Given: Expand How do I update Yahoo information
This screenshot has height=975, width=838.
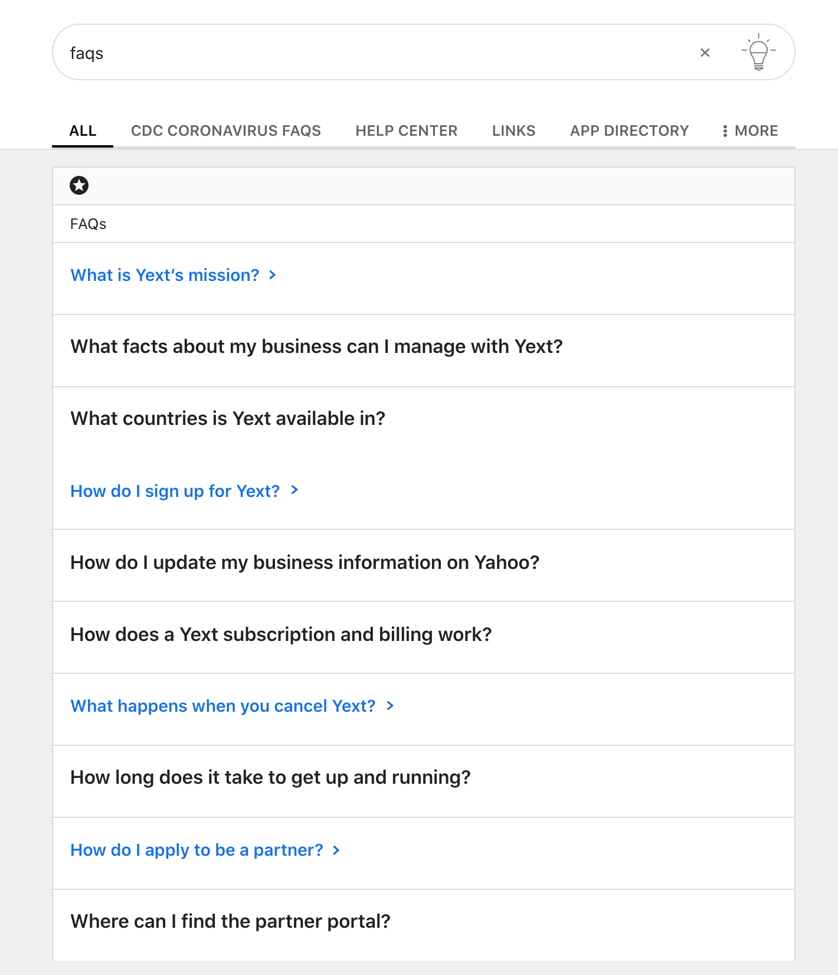Looking at the screenshot, I should point(424,565).
